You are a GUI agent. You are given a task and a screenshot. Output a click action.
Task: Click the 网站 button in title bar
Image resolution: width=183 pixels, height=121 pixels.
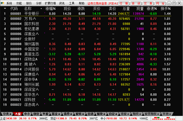tap(160, 3)
